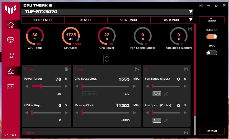Click the GPU Voltage slider handle
The image size is (229, 139).
coord(32,113)
